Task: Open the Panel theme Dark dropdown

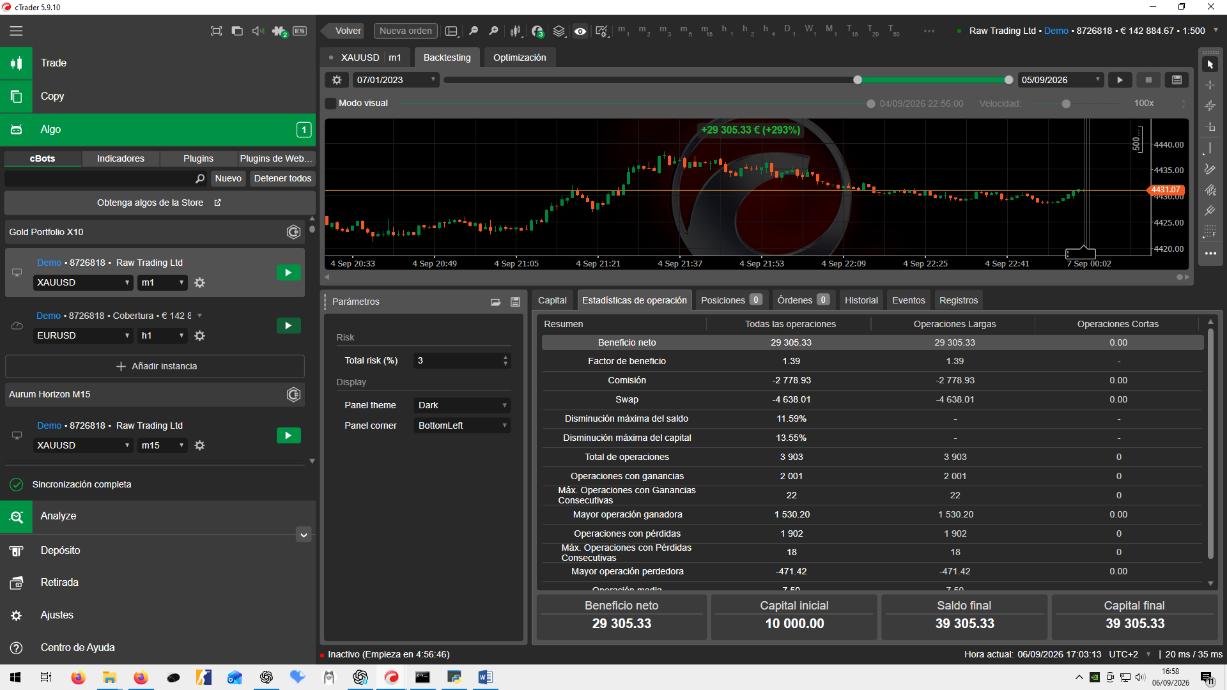Action: point(462,405)
